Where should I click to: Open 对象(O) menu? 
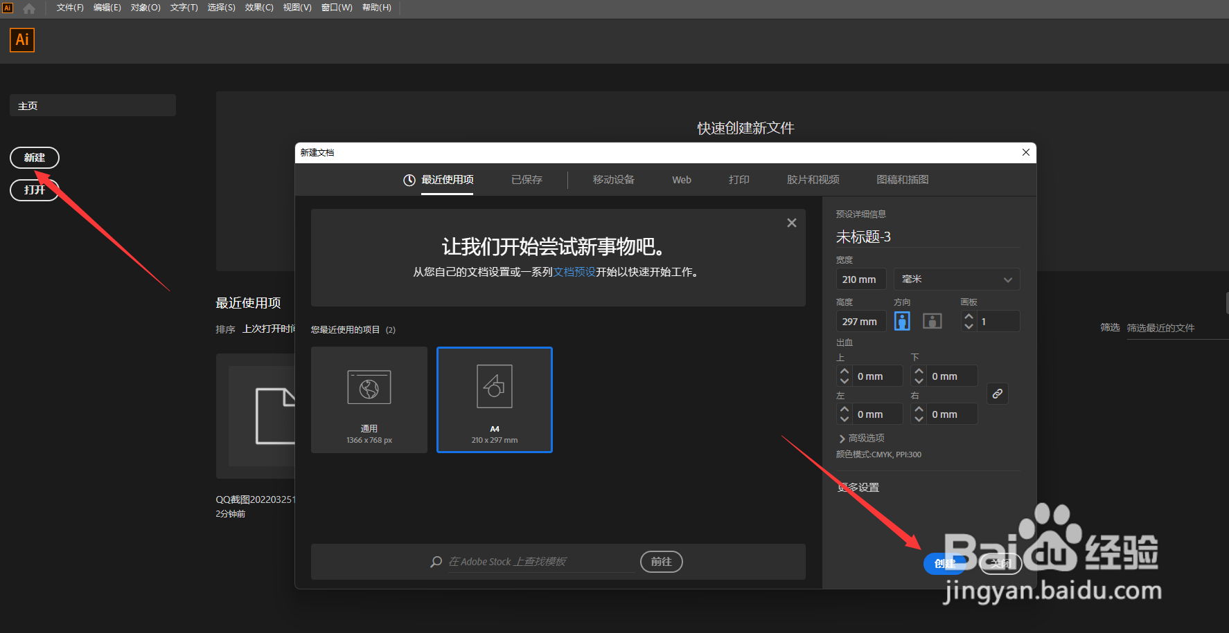pyautogui.click(x=145, y=8)
